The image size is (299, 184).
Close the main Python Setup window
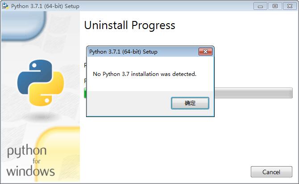click(x=290, y=6)
